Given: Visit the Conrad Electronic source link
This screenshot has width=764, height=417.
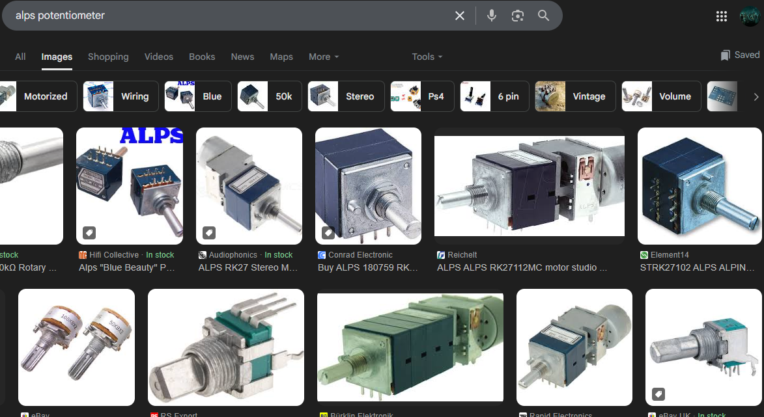Looking at the screenshot, I should click(361, 255).
